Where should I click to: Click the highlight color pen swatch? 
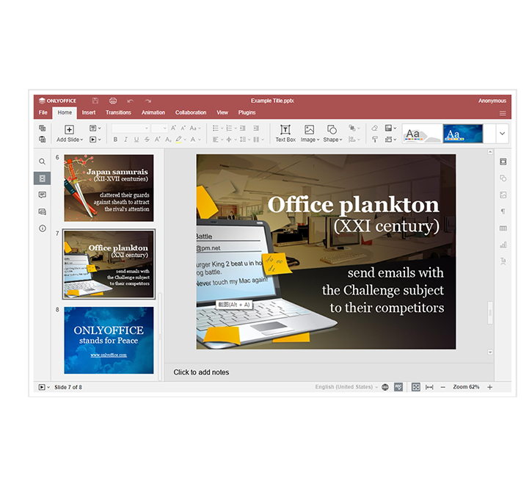178,140
